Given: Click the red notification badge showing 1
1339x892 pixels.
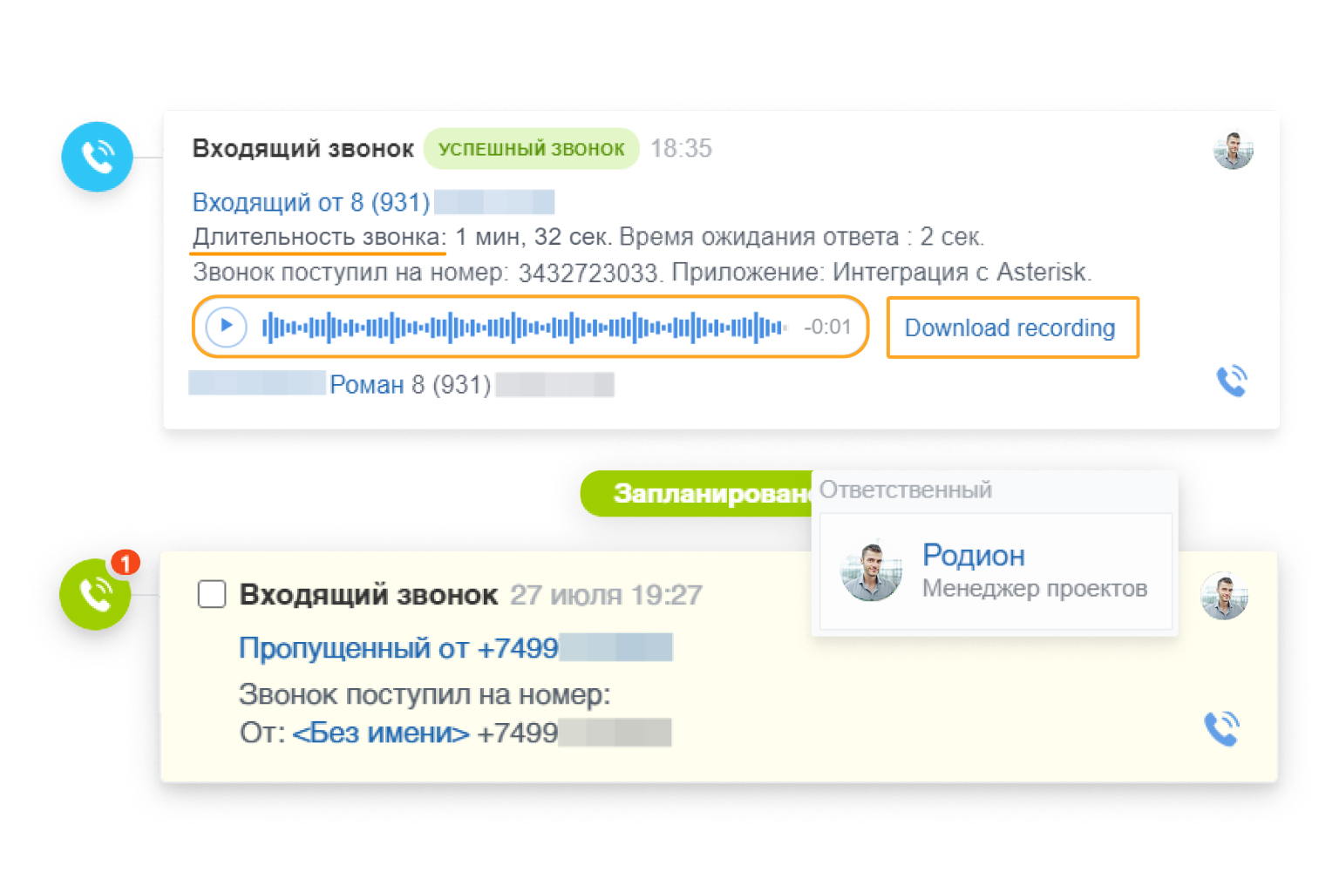Looking at the screenshot, I should point(125,563).
